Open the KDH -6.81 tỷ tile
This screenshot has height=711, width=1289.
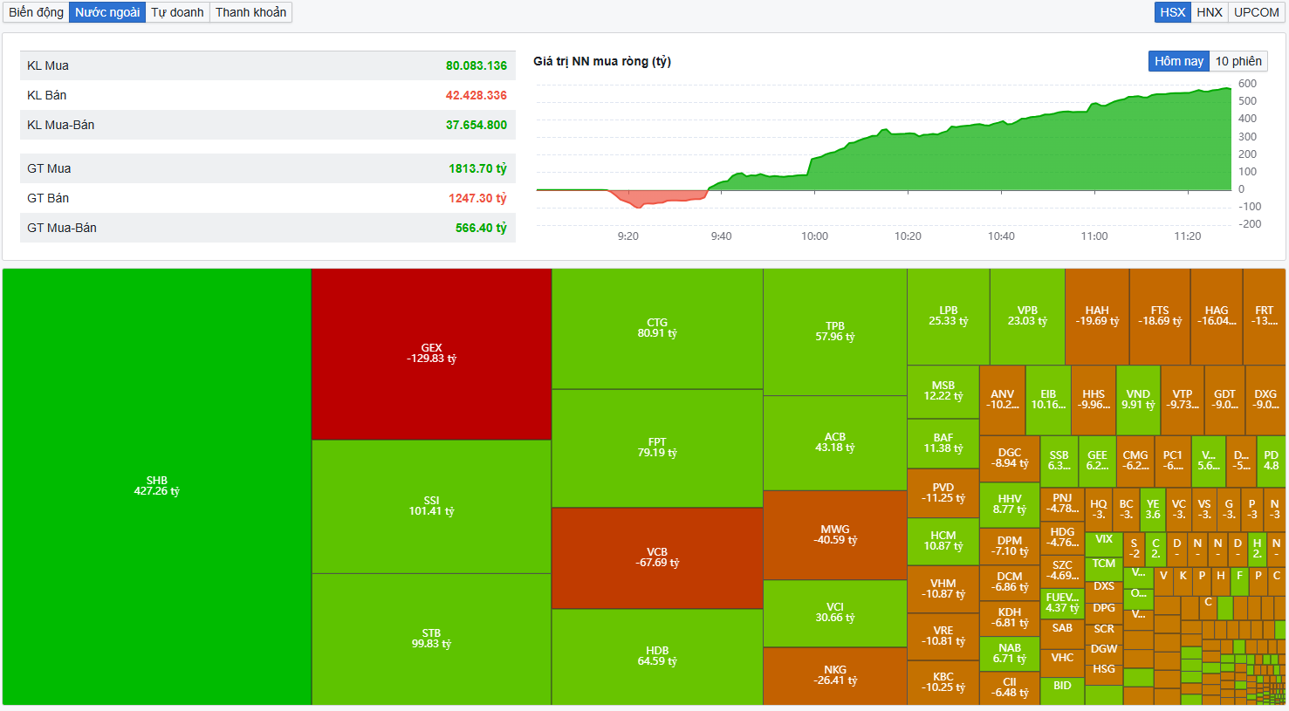pos(1010,619)
